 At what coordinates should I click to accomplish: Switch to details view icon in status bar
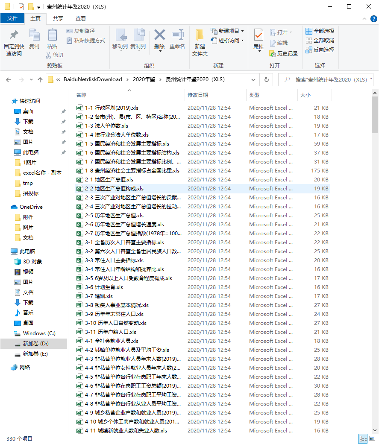coord(363,438)
